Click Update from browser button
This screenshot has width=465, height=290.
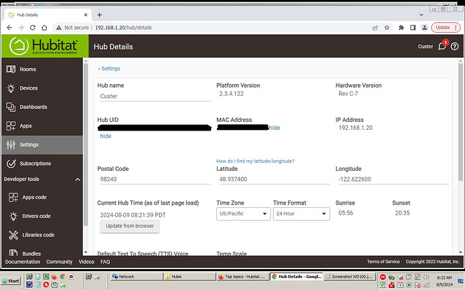coord(129,226)
